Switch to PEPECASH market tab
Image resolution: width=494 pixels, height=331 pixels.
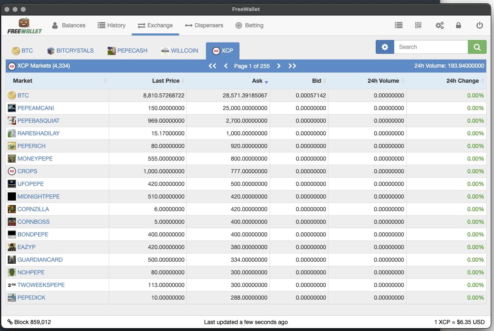127,51
